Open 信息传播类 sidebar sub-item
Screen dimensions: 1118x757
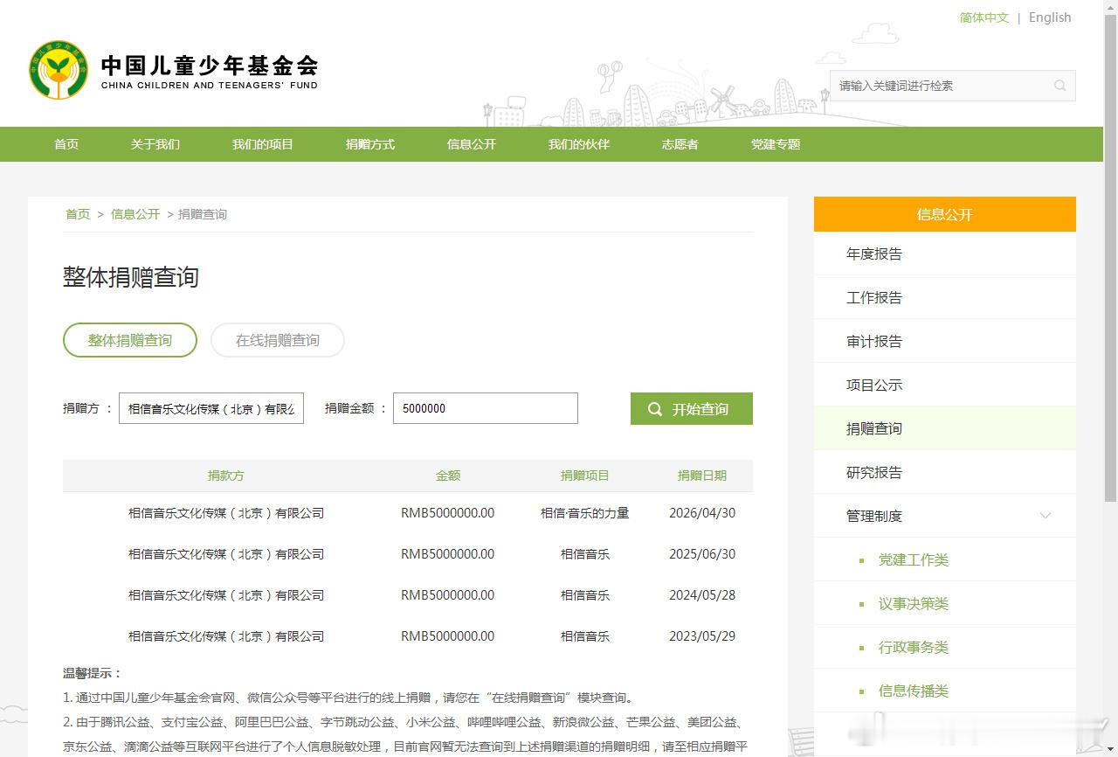[x=914, y=691]
